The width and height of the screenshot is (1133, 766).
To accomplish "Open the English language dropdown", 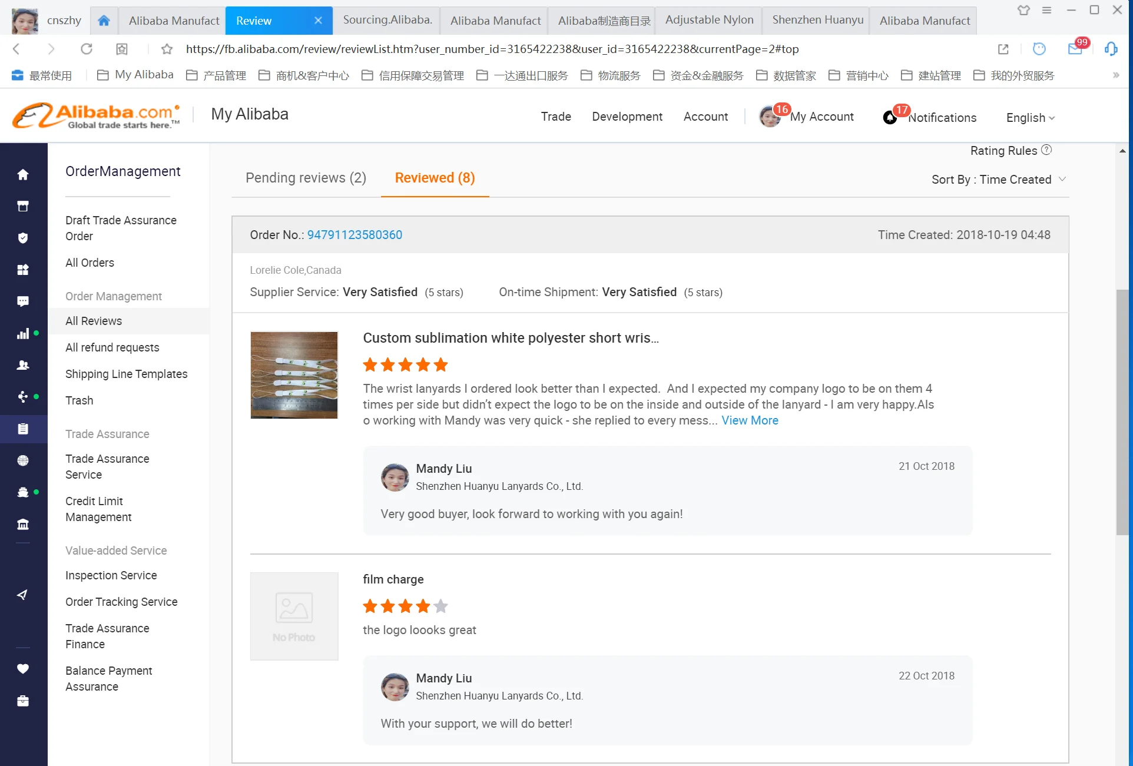I will tap(1030, 118).
